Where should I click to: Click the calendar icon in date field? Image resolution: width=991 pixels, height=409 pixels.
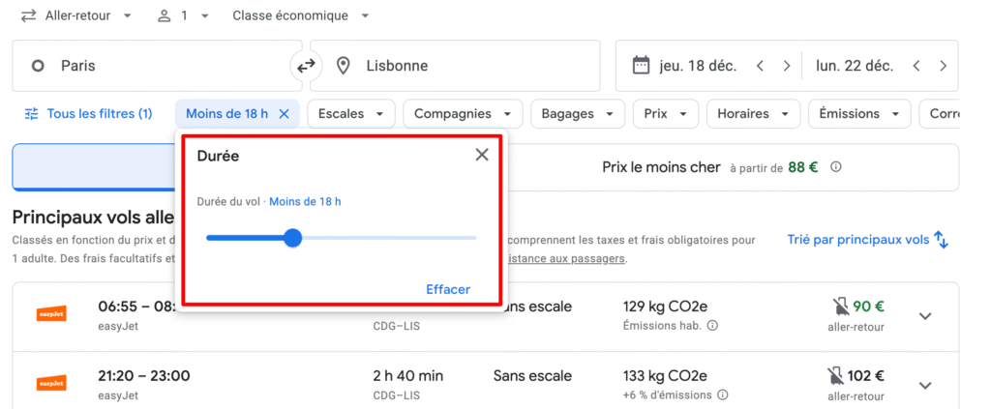[x=641, y=65]
